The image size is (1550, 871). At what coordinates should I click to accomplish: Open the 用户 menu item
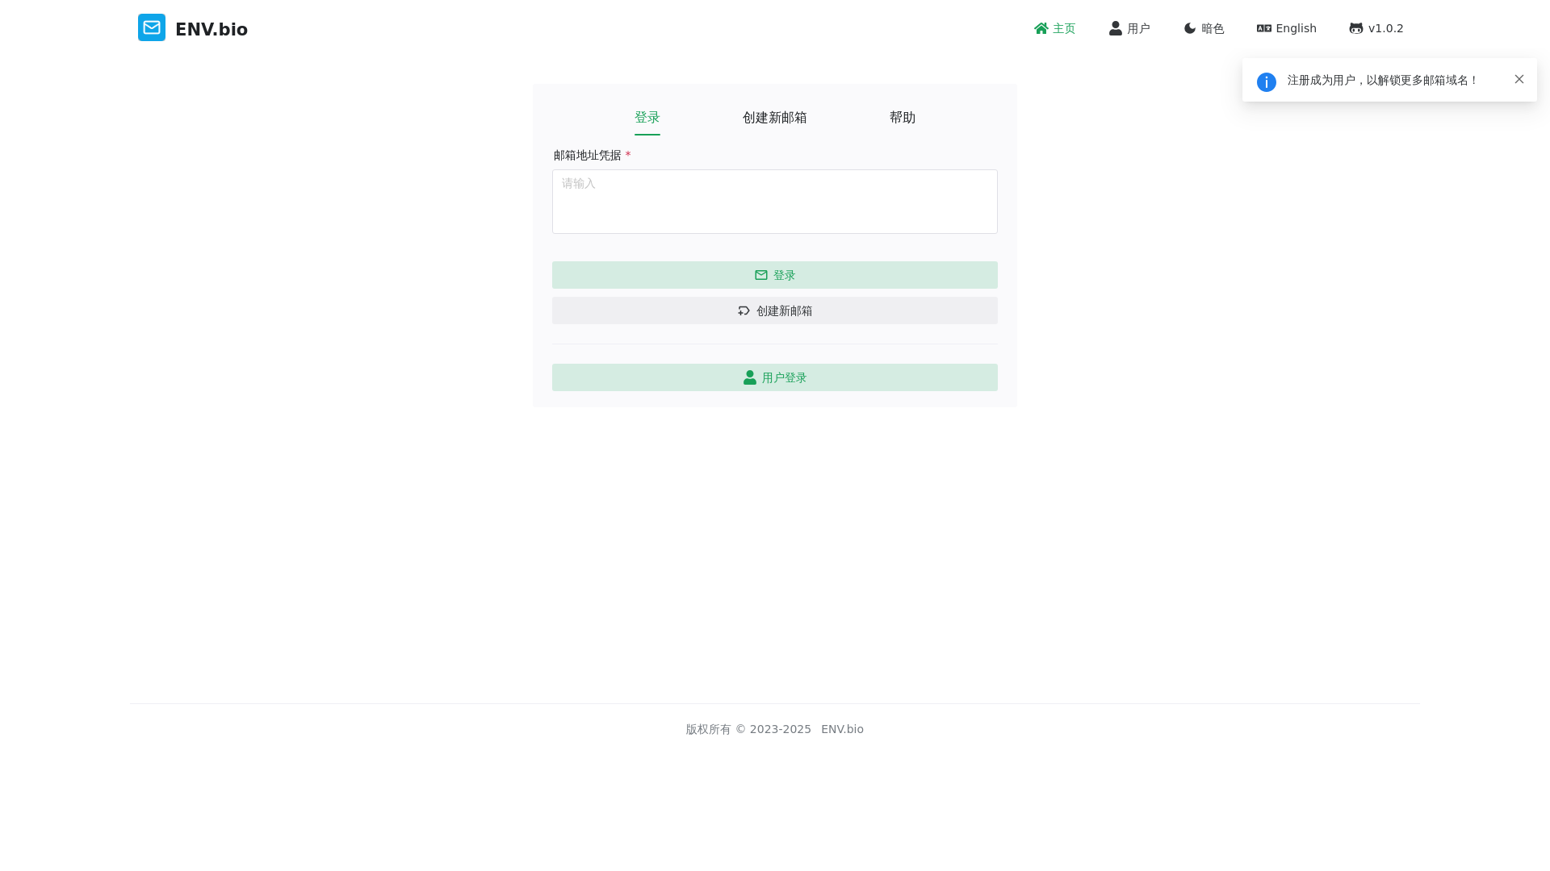tap(1129, 28)
